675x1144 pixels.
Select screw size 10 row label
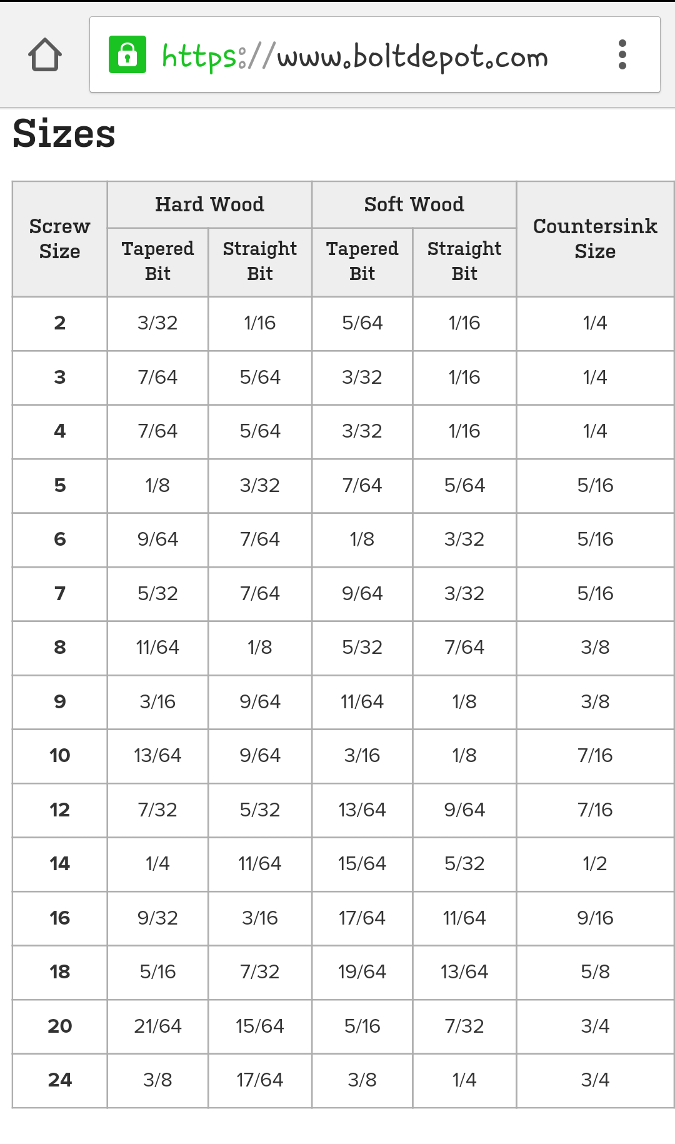tap(60, 756)
